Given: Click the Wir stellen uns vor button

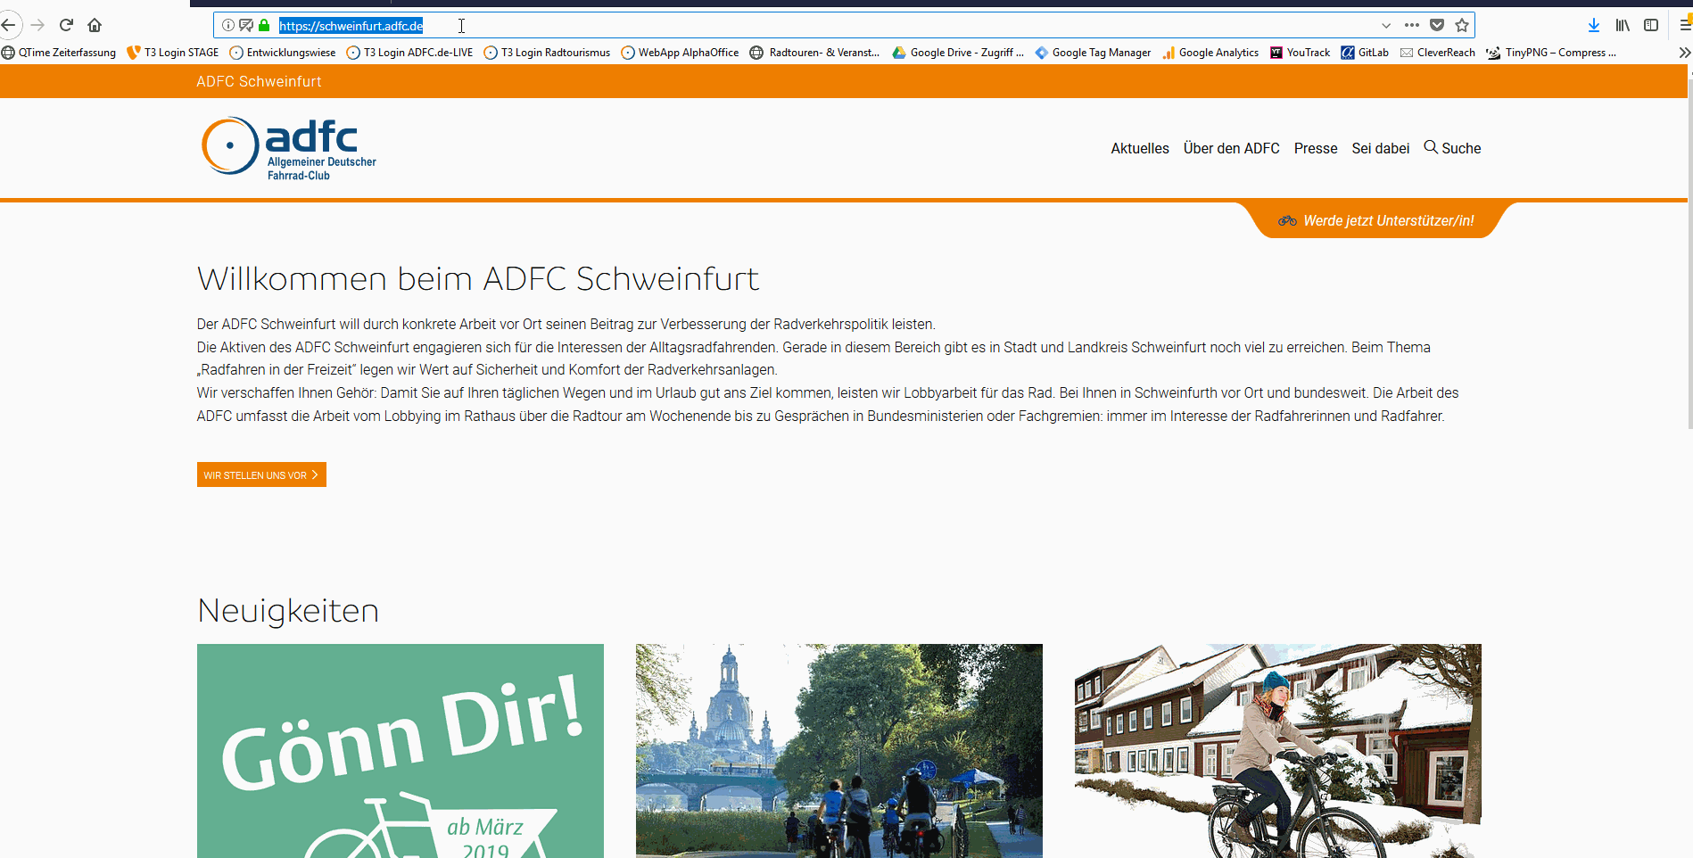Looking at the screenshot, I should 261,474.
